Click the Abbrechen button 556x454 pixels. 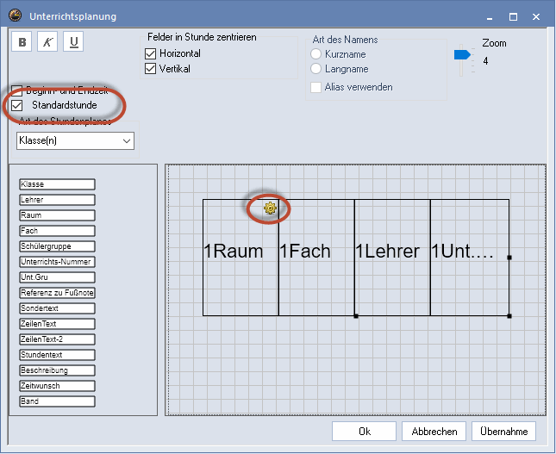click(434, 432)
